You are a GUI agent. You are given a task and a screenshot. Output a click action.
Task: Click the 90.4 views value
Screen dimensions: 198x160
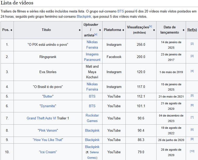141,130
